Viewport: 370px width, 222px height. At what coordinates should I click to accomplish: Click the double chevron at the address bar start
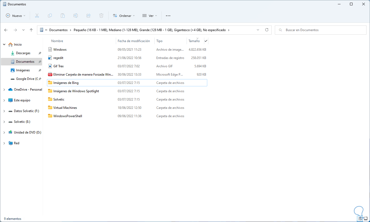coord(46,30)
